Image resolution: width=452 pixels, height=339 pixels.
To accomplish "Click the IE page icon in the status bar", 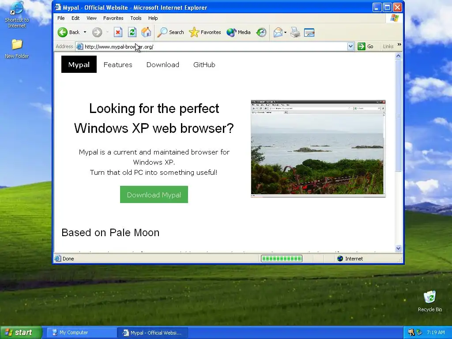I will click(x=58, y=258).
